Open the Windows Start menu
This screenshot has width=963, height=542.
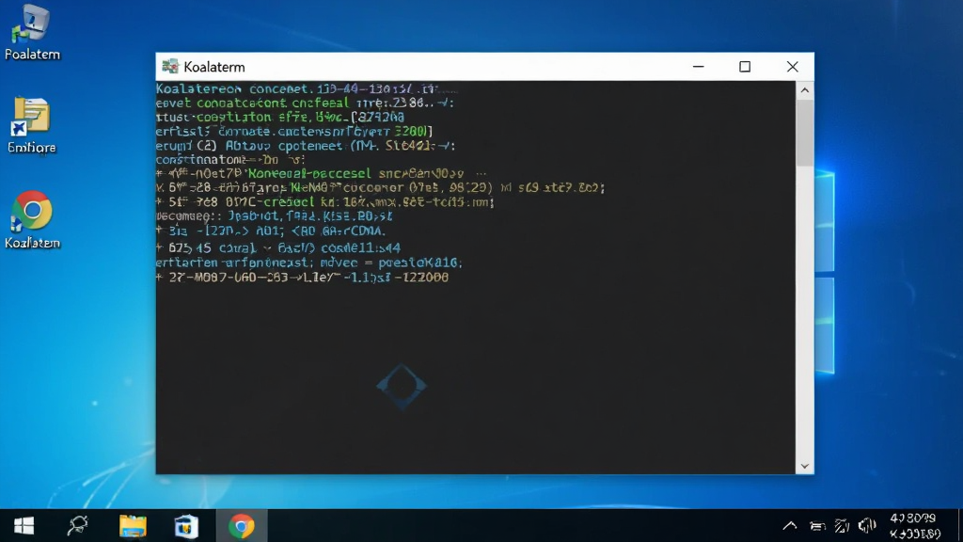coord(24,526)
